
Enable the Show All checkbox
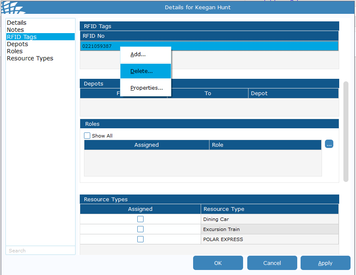coord(87,135)
